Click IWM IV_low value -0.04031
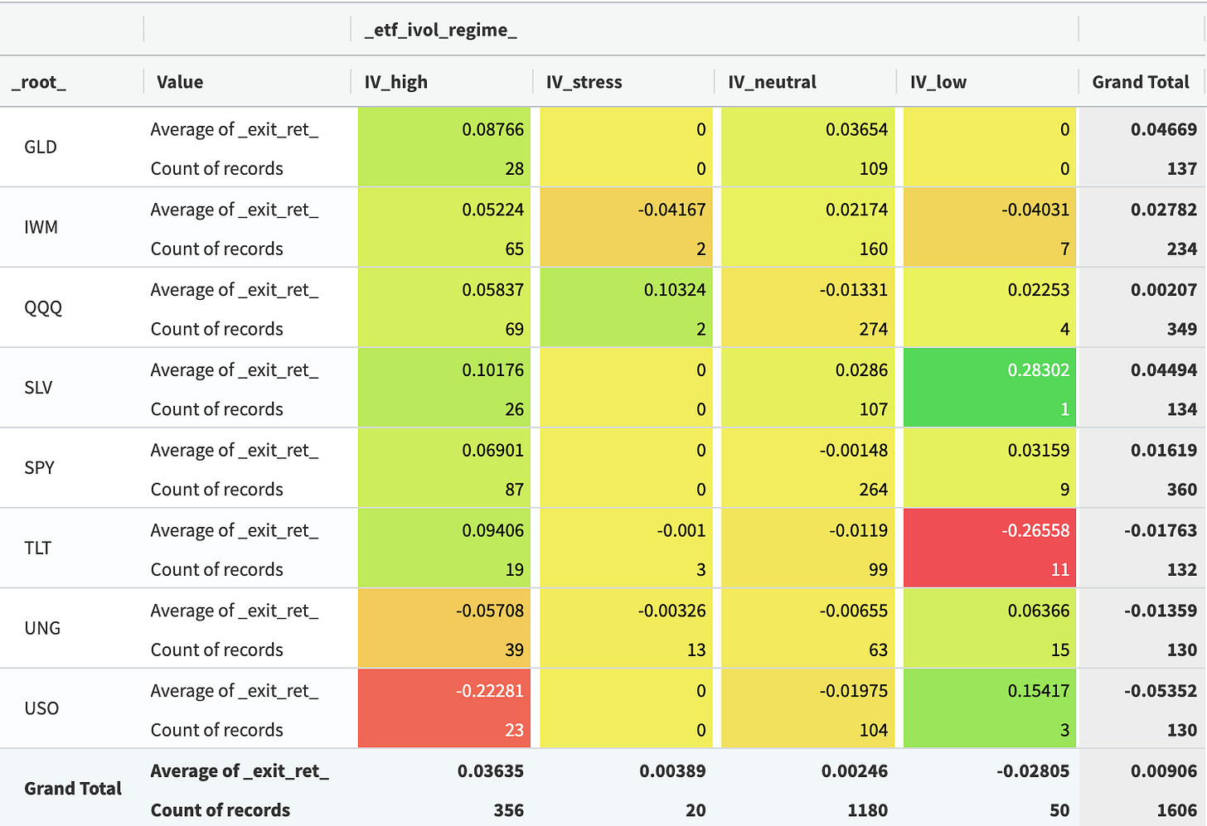The image size is (1207, 826). (x=1035, y=210)
